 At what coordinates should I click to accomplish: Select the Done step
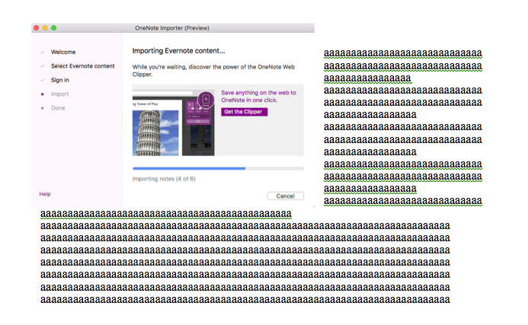(x=58, y=108)
